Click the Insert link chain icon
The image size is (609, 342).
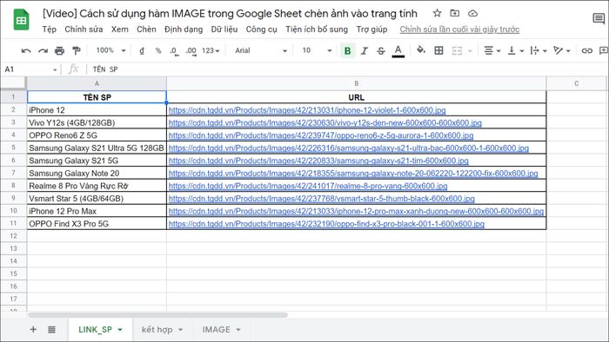[x=587, y=50]
